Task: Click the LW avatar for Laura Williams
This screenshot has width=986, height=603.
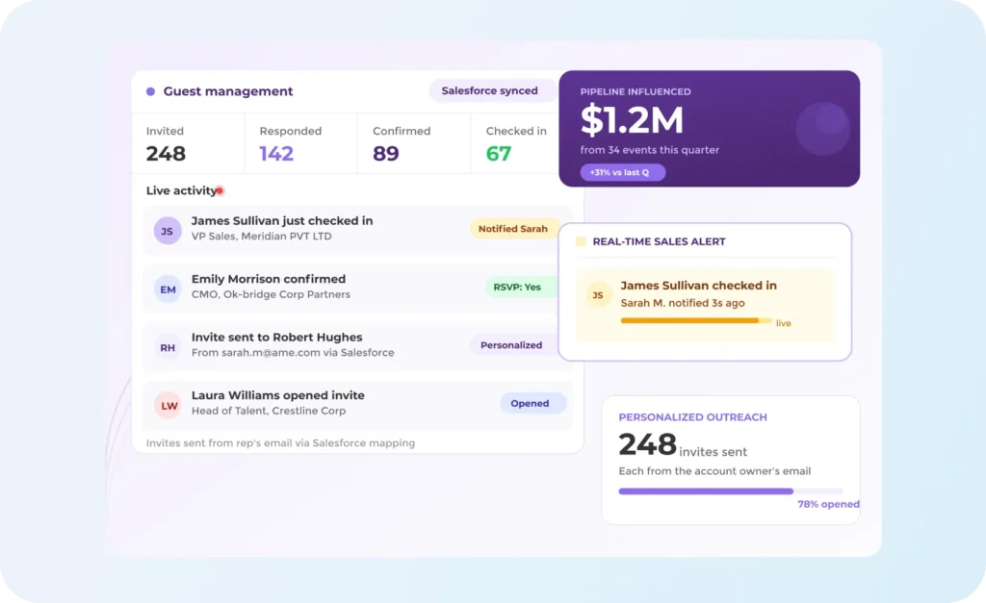Action: (169, 406)
